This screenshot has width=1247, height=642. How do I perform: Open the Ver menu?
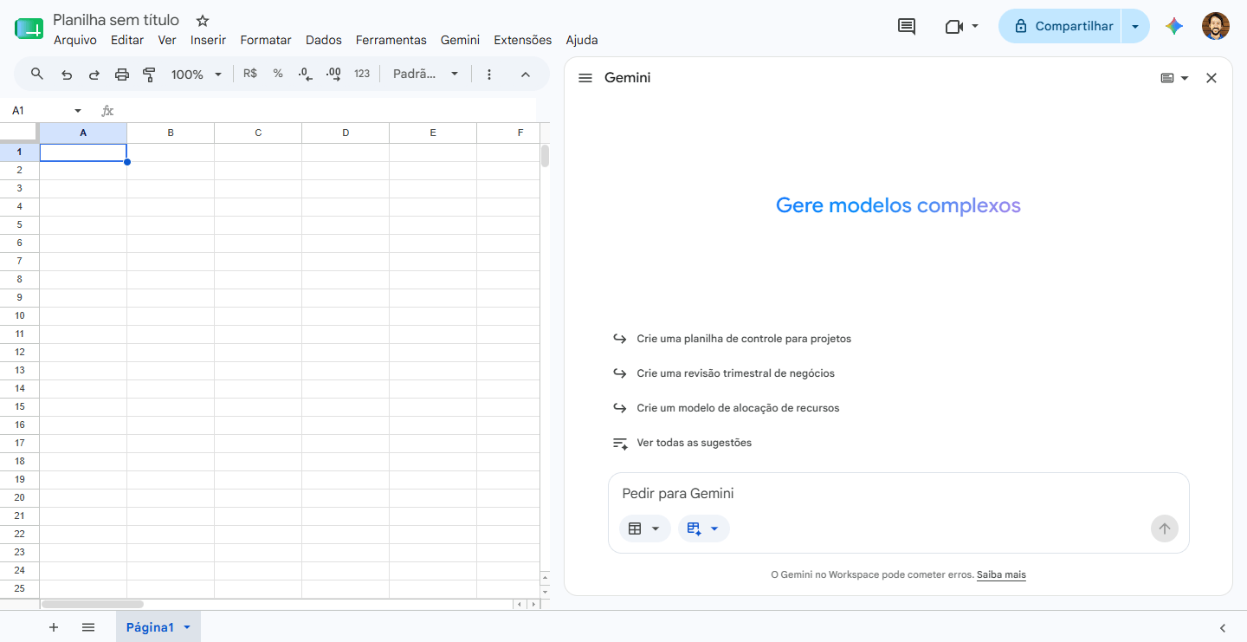(167, 40)
